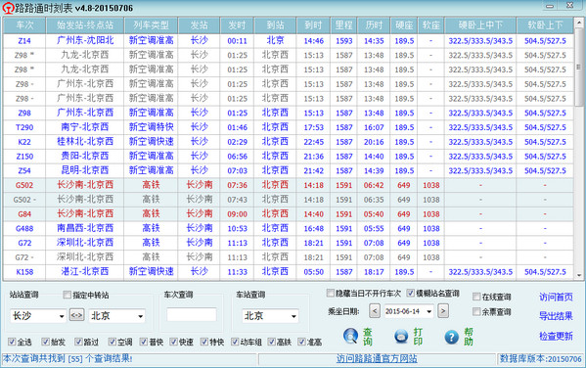586x368 pixels.
Task: Toggle 始发 filter checkbox
Action: coord(46,342)
